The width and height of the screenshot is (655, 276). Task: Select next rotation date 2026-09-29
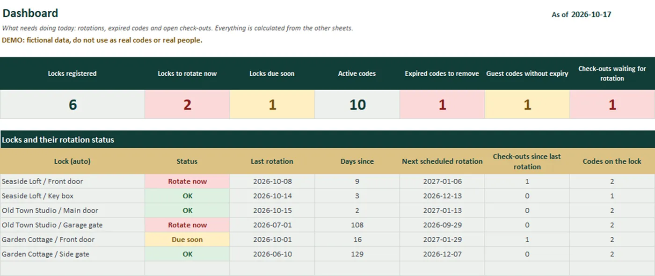(442, 225)
